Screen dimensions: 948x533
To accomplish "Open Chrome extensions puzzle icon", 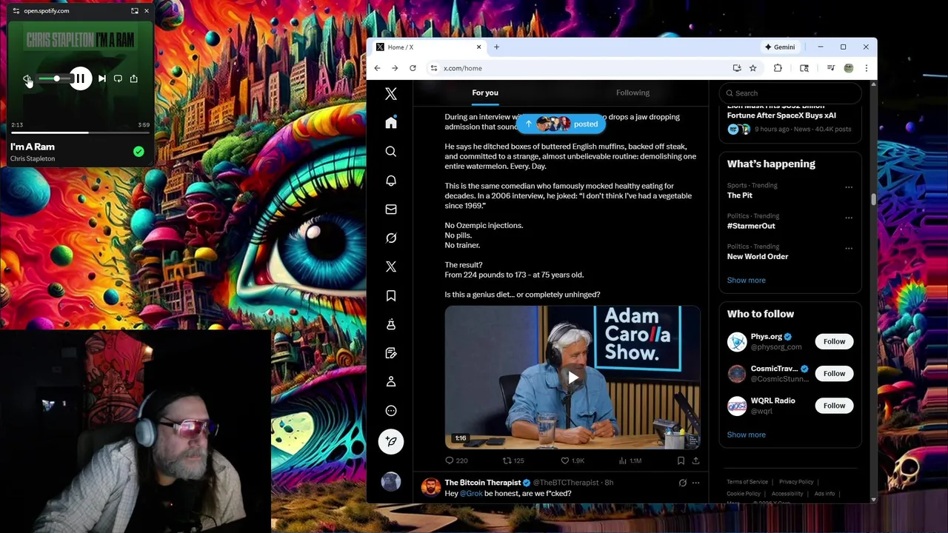I will [x=778, y=68].
